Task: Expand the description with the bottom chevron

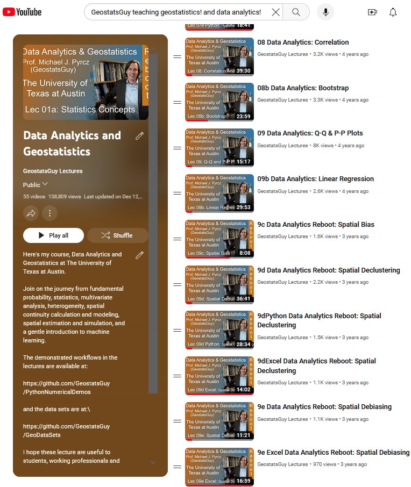Action: pyautogui.click(x=153, y=462)
